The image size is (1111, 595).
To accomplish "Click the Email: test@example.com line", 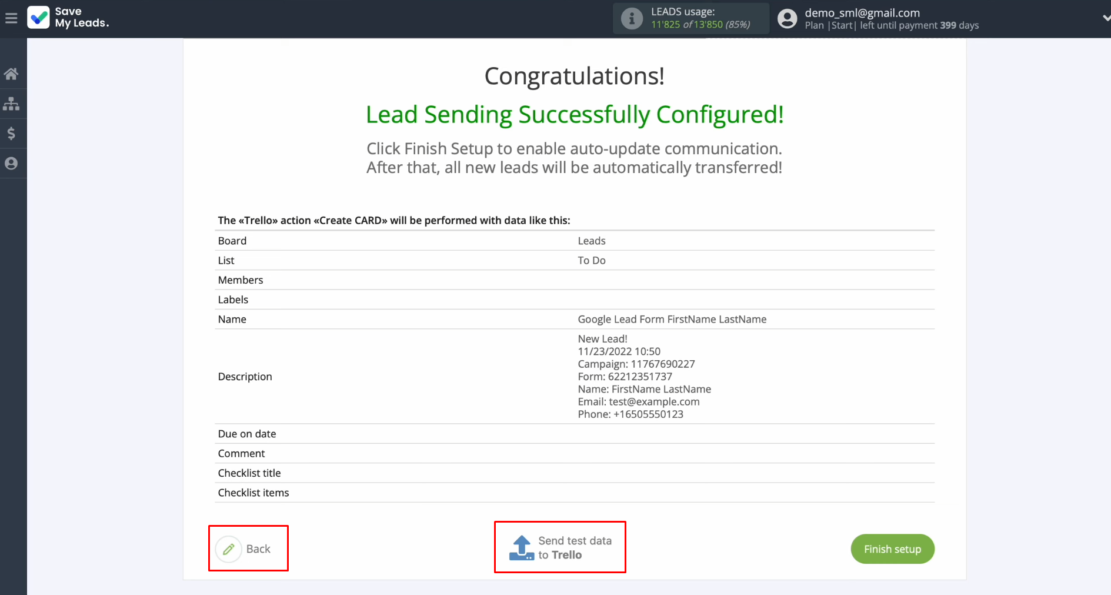I will (x=639, y=401).
